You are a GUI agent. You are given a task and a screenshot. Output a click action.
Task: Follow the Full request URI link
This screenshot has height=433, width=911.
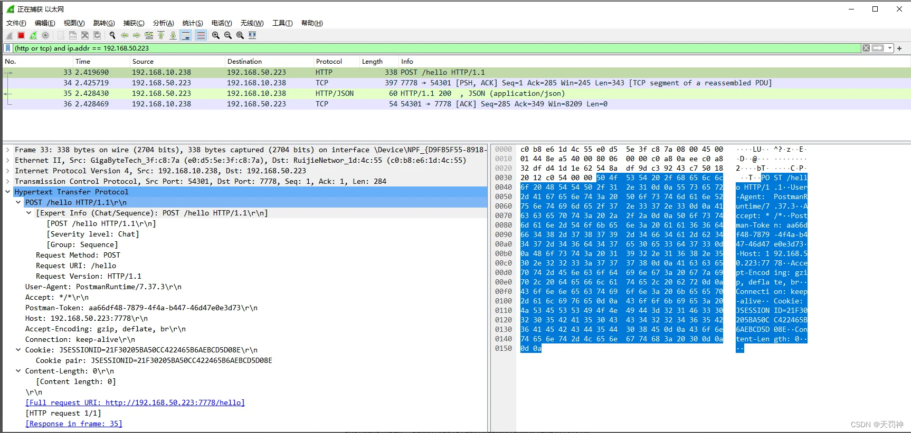click(x=135, y=402)
